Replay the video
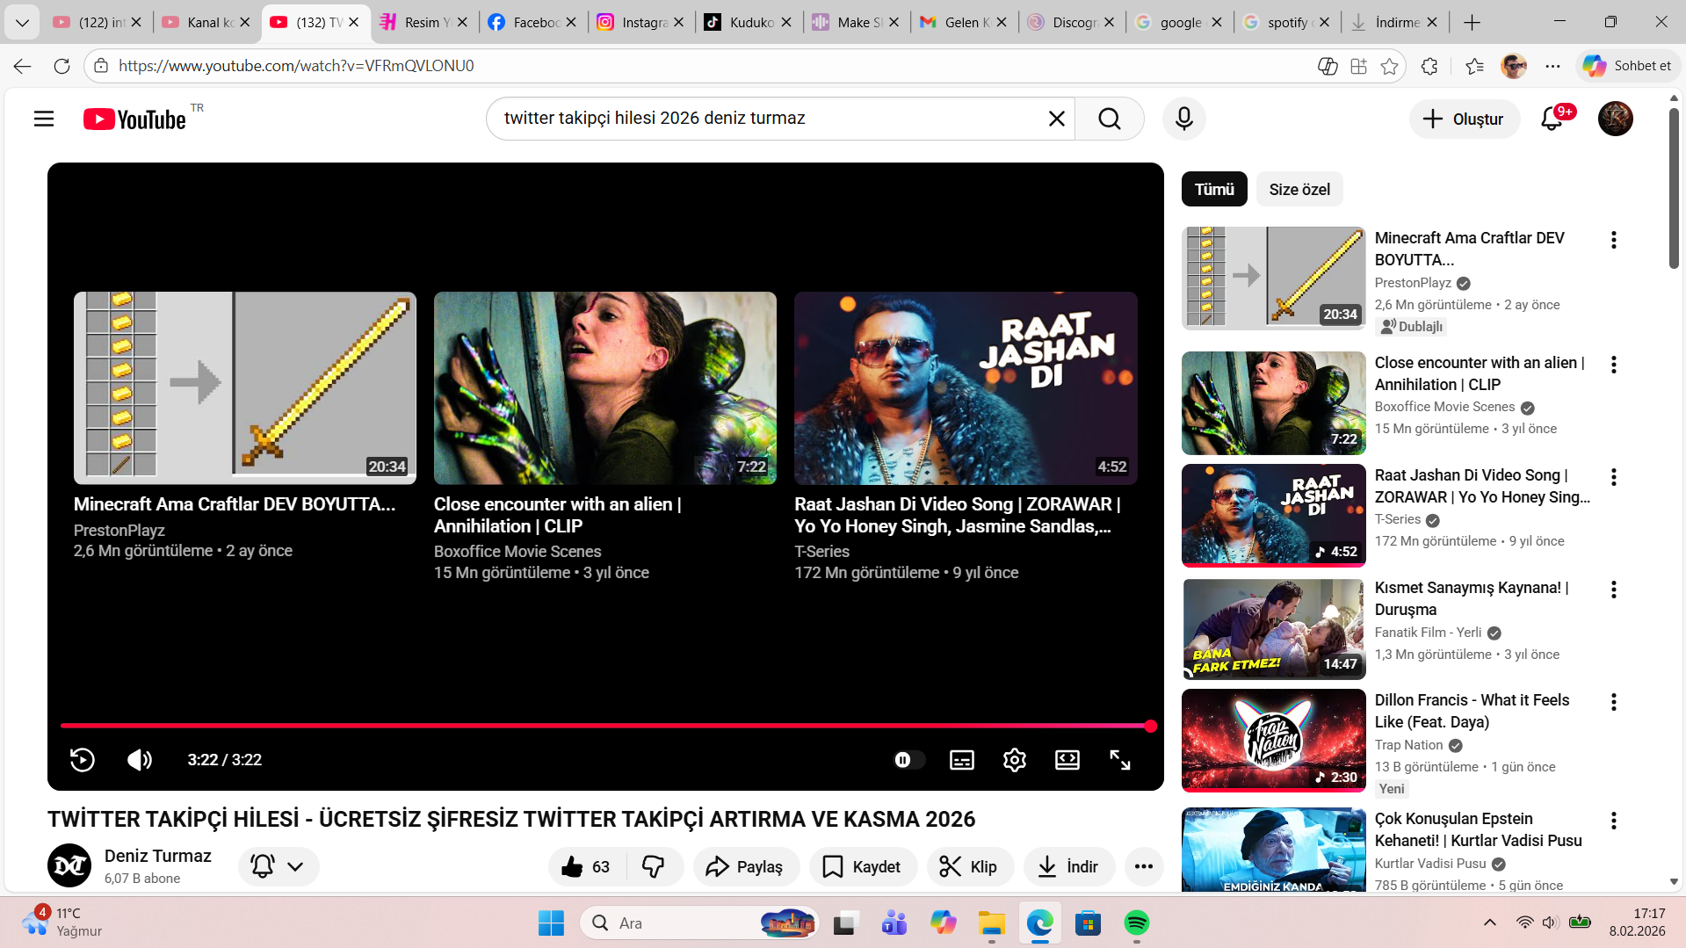 coord(83,760)
